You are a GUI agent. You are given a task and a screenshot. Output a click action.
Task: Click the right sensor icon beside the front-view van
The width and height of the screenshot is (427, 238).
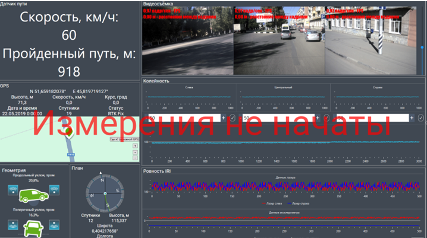click(x=54, y=225)
